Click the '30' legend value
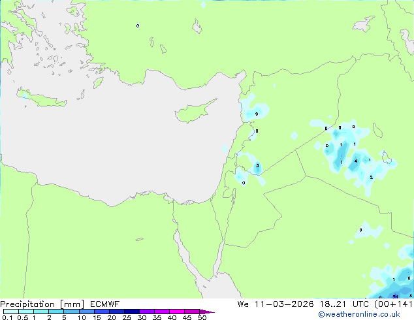The height and width of the screenshot is (320, 414). tap(142, 317)
